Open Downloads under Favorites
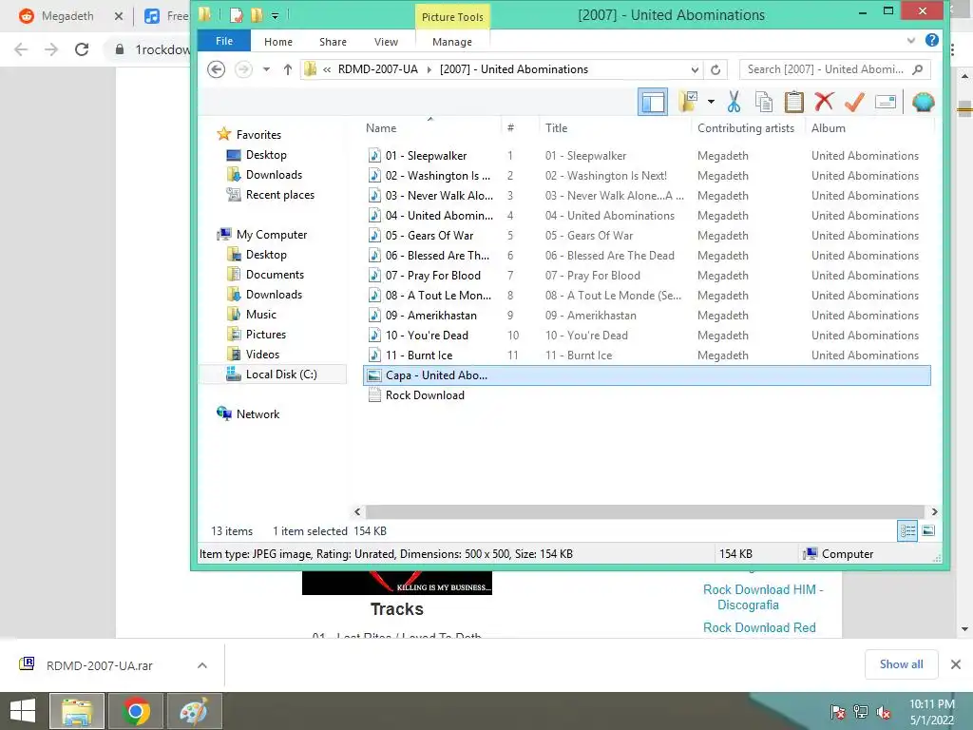The height and width of the screenshot is (730, 973). 274,175
